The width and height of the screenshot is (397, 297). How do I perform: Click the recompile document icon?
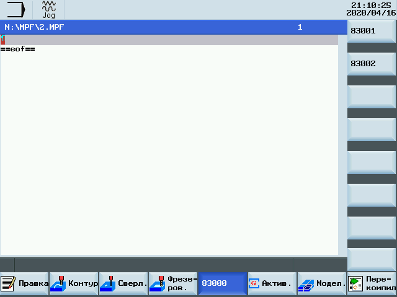click(x=355, y=283)
